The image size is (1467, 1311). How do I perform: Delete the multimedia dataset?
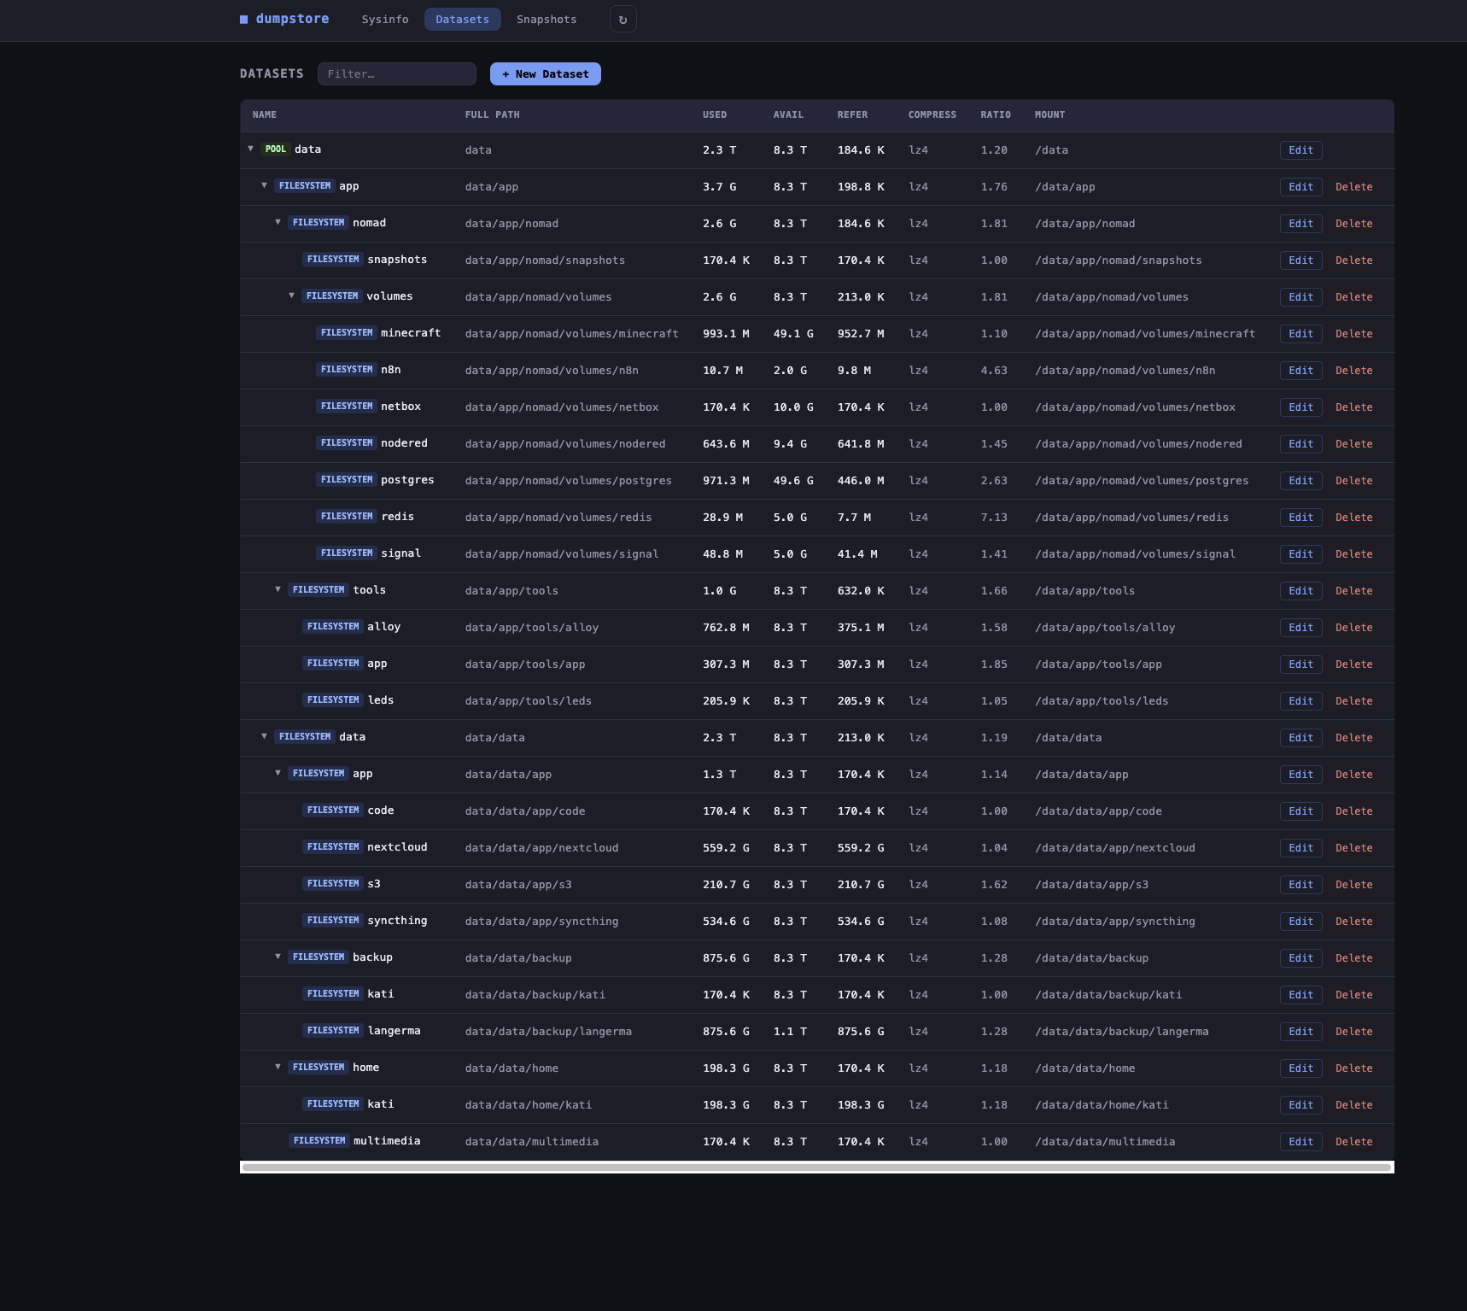[x=1354, y=1141]
